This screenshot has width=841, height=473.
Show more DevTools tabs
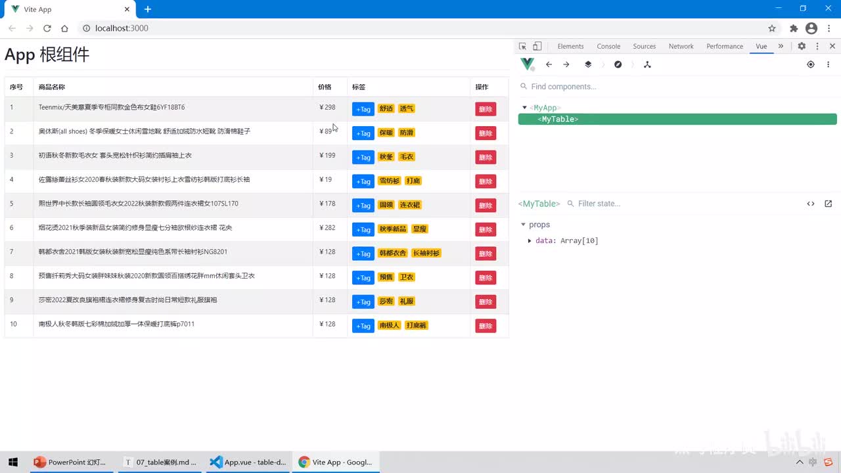[781, 46]
